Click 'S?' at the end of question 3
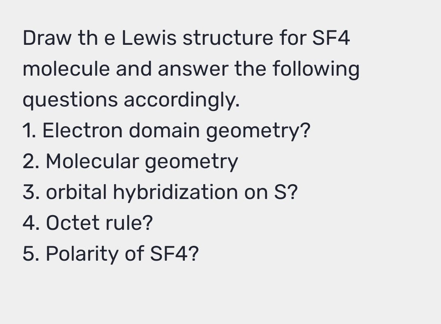Screen dimensions: 441x324 286,192
